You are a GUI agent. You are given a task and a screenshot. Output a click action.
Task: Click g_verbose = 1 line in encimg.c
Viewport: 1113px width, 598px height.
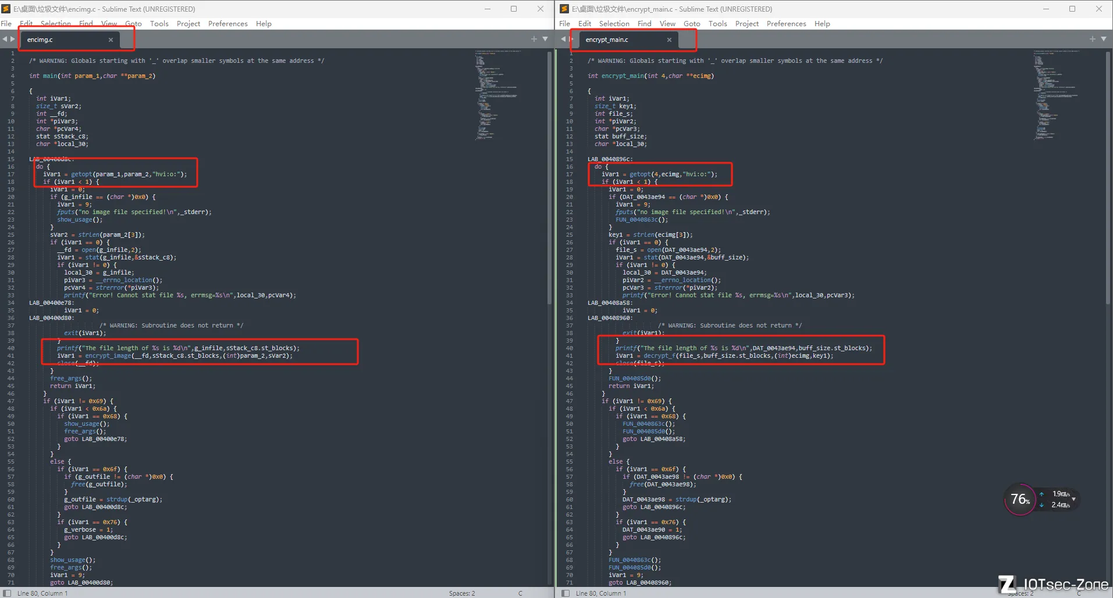[88, 529]
